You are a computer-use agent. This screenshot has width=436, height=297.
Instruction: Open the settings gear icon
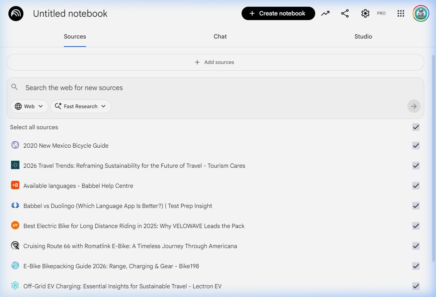coord(365,13)
